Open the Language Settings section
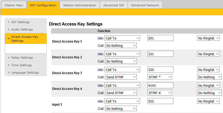Viewport: 223px width, 113px height. [x=25, y=73]
